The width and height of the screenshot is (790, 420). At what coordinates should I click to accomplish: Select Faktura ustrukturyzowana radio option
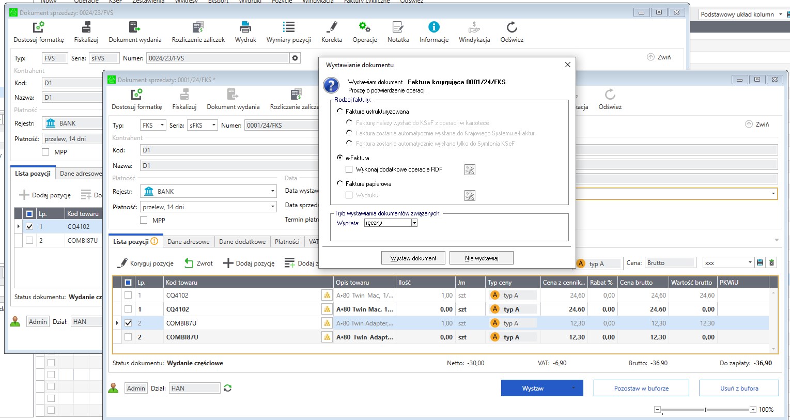point(340,111)
